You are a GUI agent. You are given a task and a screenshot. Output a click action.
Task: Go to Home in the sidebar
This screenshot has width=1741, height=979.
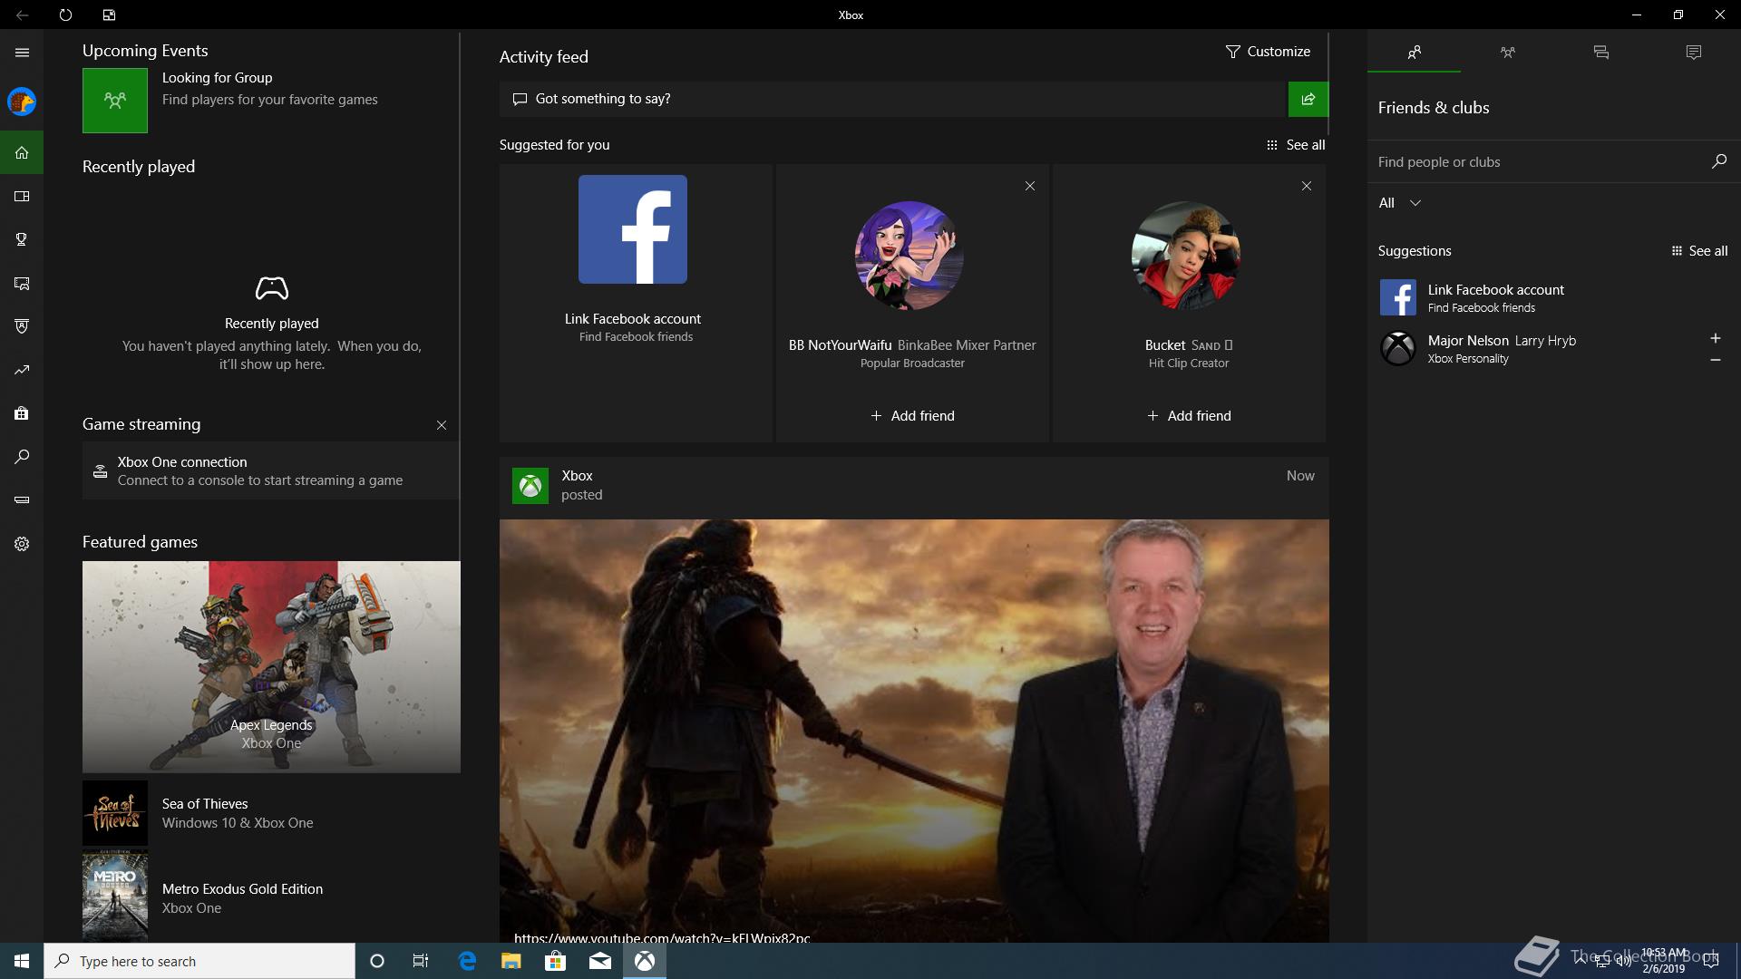22,152
